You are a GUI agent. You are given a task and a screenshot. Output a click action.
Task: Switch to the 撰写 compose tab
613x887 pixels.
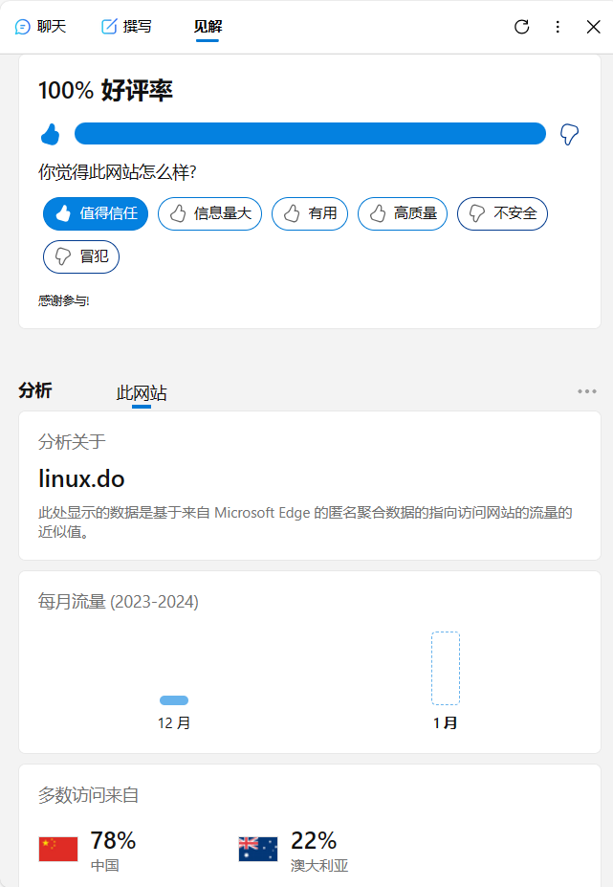click(126, 27)
